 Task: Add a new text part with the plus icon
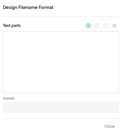[x=88, y=26]
